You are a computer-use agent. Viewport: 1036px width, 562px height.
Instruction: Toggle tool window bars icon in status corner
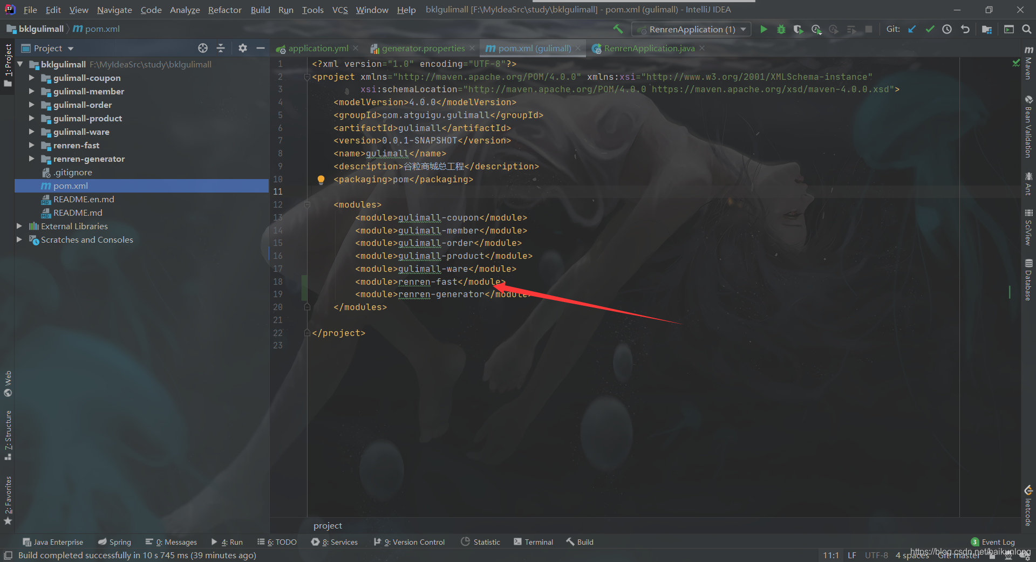coord(8,556)
